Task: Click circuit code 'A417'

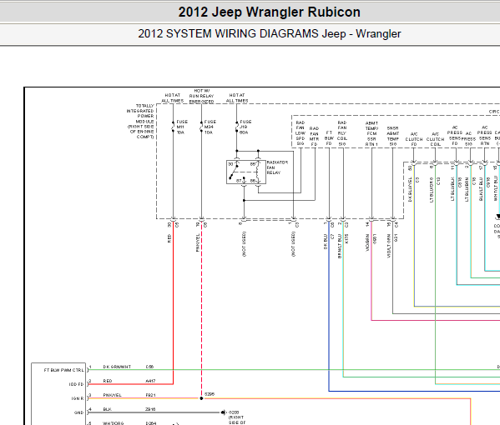Action: pos(150,381)
